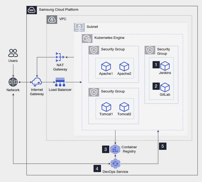Screen dimensions: 202x182
Task: Click the Kubernetes Engine icon
Action: click(87, 39)
